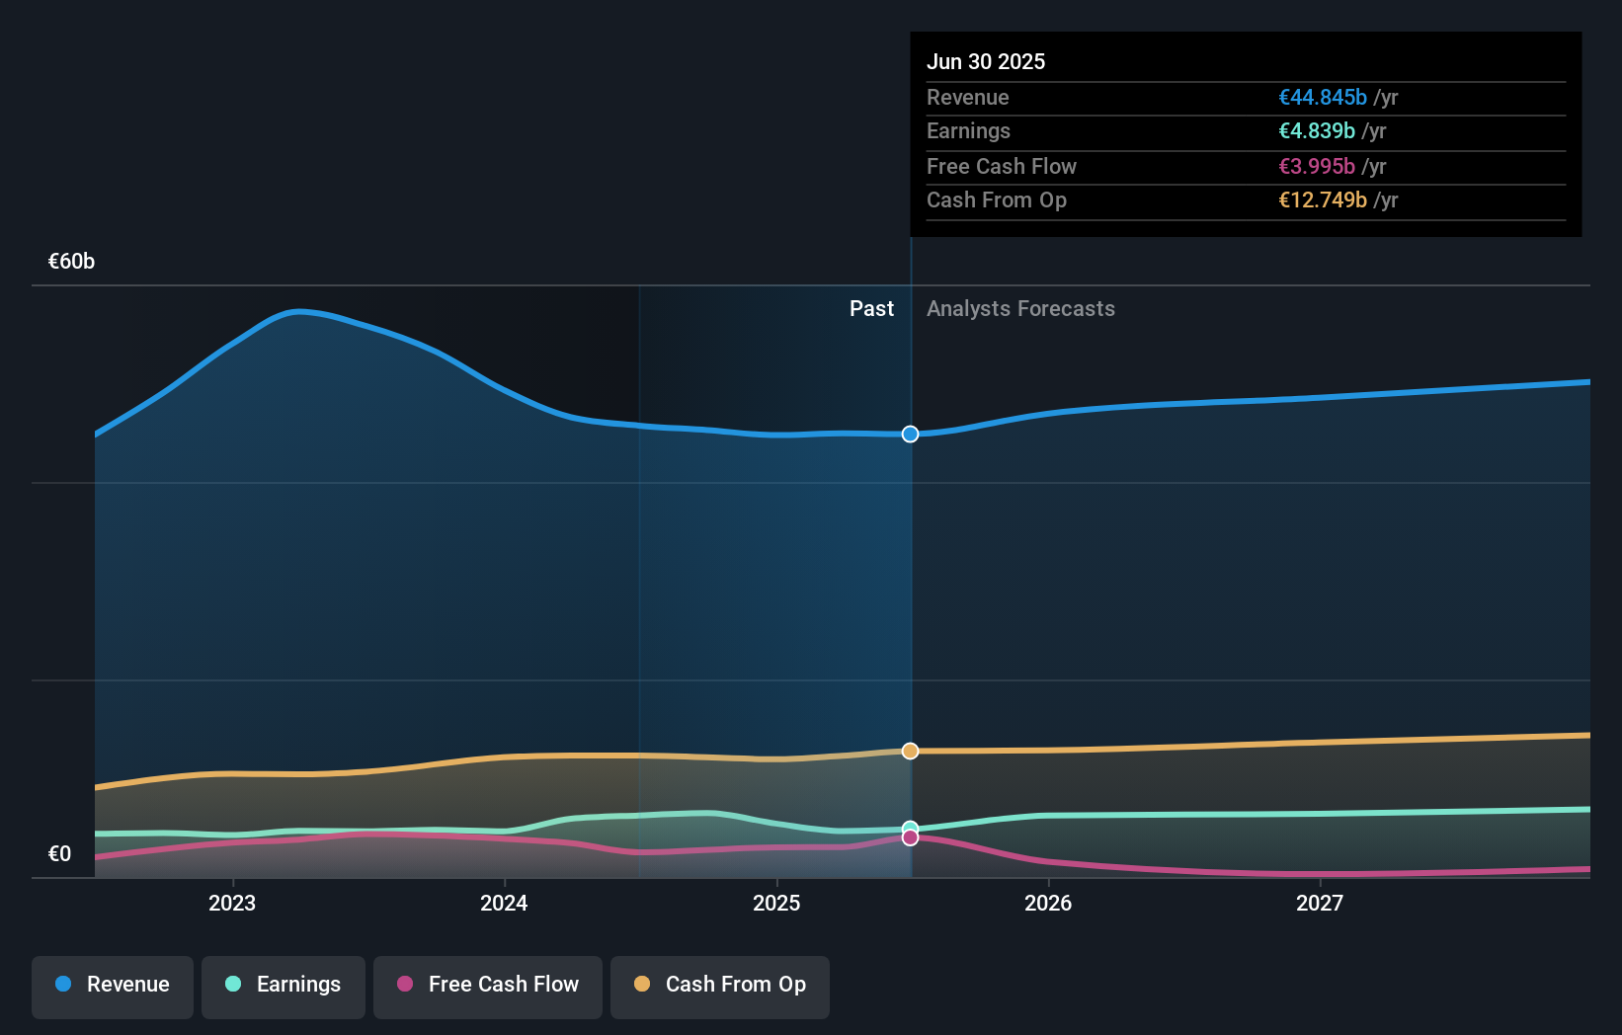Select the orange Cash From Op data point
Viewport: 1622px width, 1035px height.
[911, 751]
